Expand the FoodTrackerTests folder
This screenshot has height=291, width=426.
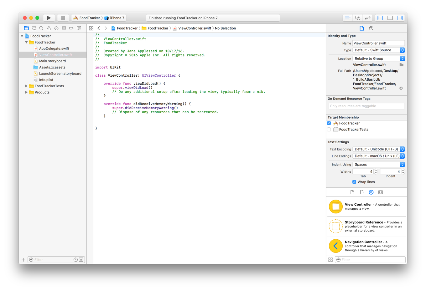26,86
